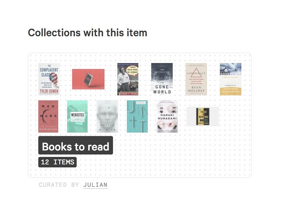Open Red Mars book cover
The width and height of the screenshot is (308, 219).
click(48, 116)
